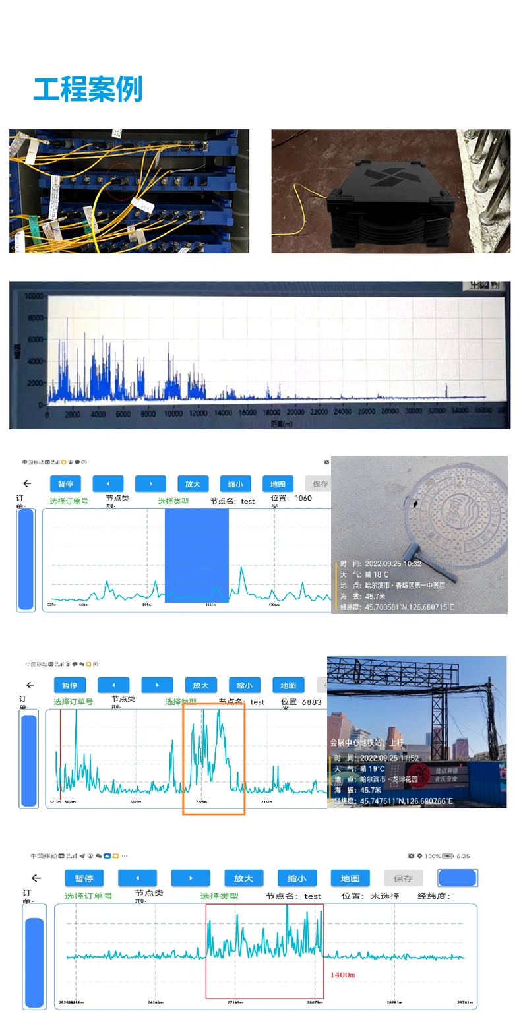Screen dimensions: 521x1036
Task: Click the back arrow in position 1060 screen
Action: (27, 484)
